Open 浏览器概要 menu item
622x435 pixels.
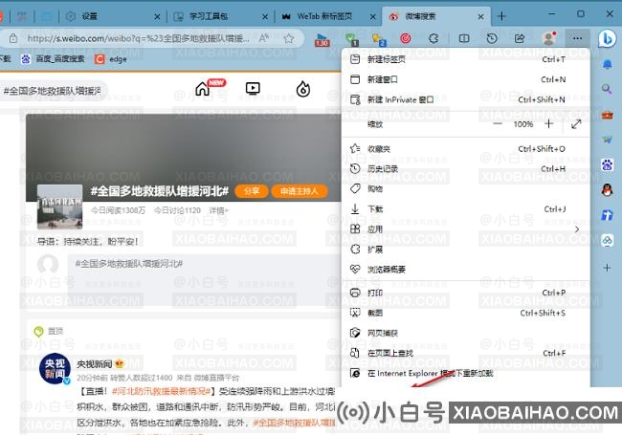[466, 270]
